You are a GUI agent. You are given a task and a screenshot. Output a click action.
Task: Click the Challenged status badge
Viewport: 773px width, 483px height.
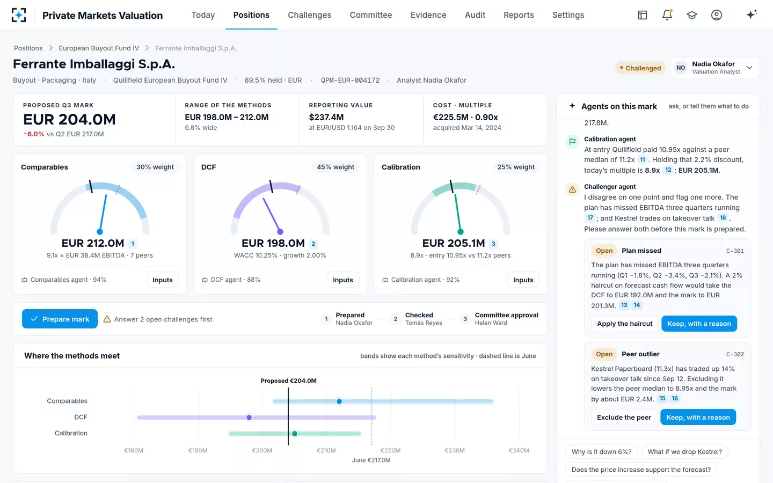[x=640, y=68]
